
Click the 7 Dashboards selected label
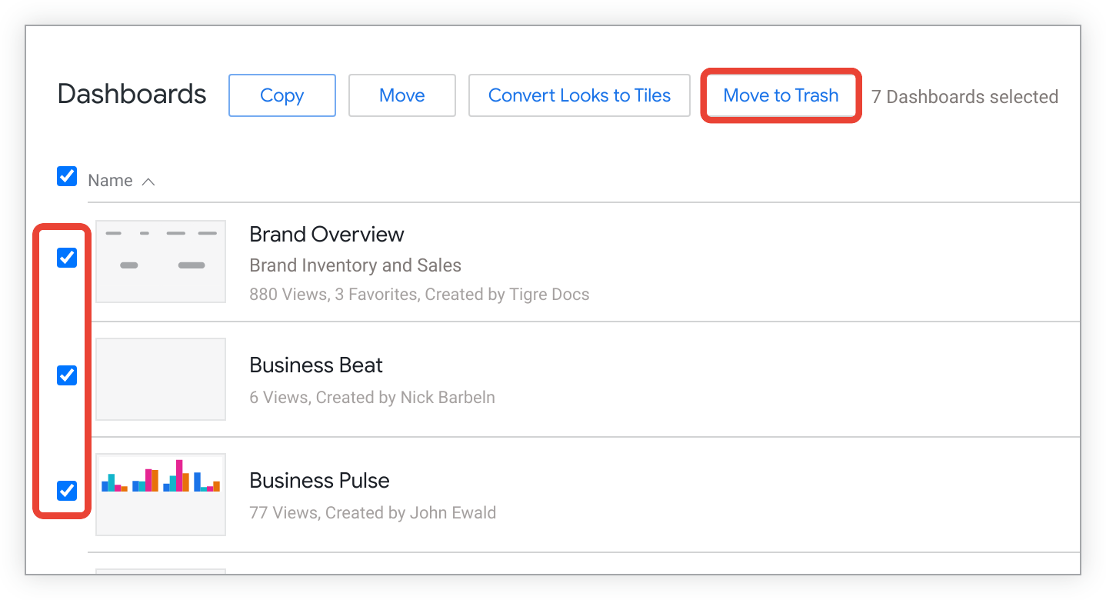pyautogui.click(x=964, y=97)
